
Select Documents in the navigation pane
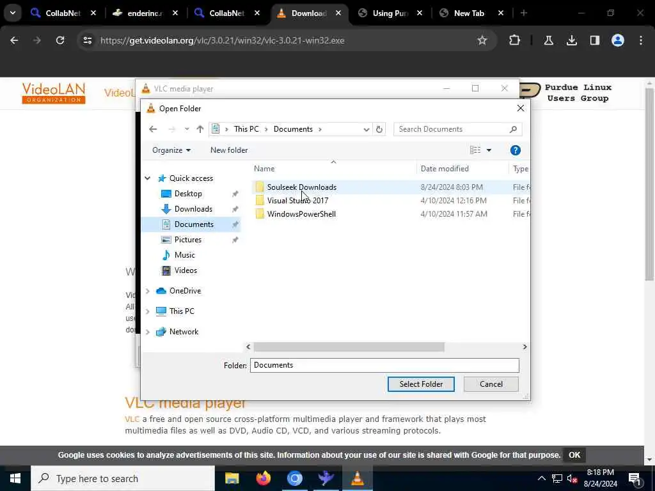[x=194, y=224]
